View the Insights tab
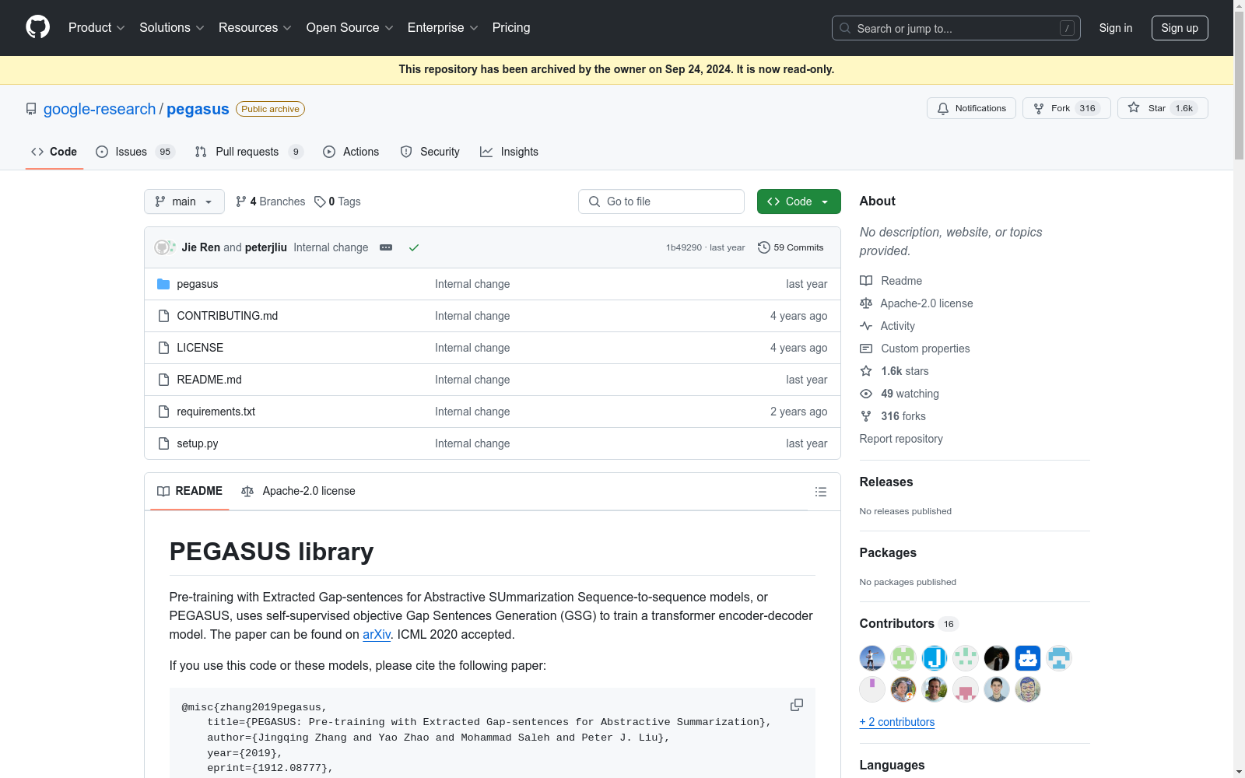1245x778 pixels. [510, 152]
